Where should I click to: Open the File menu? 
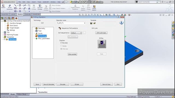[x=20, y=2]
